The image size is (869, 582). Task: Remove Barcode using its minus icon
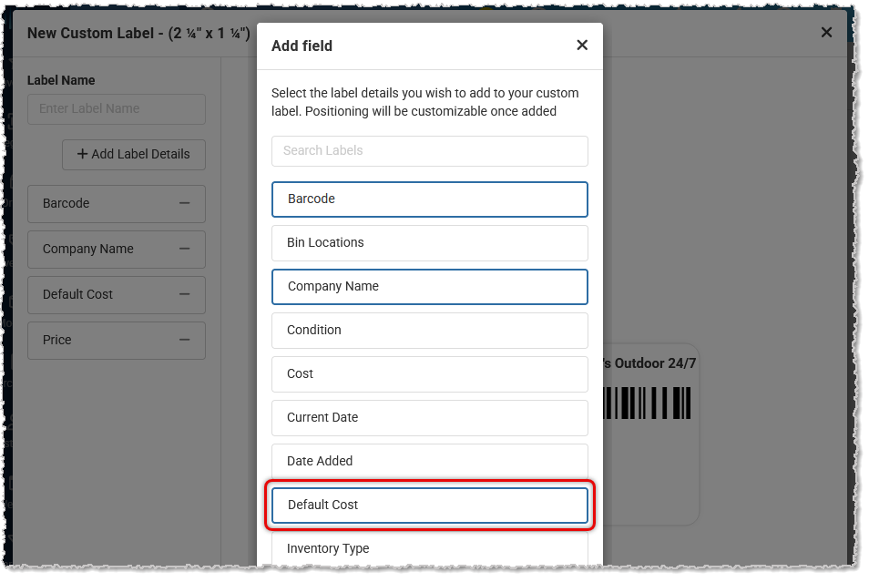pyautogui.click(x=185, y=203)
